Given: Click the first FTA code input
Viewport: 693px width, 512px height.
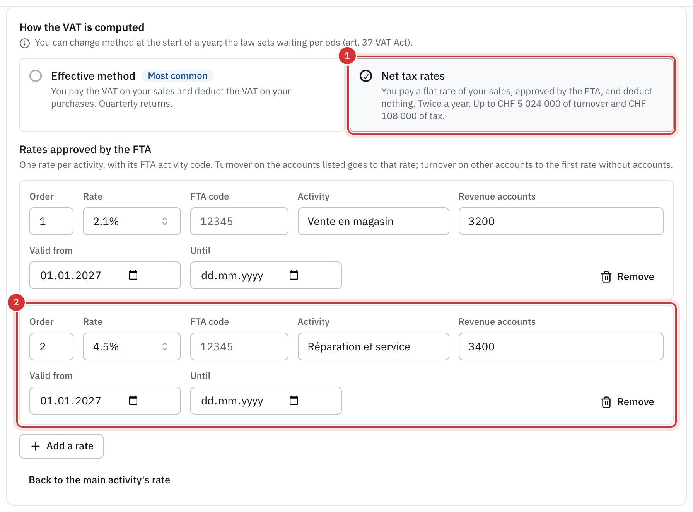Looking at the screenshot, I should [239, 221].
